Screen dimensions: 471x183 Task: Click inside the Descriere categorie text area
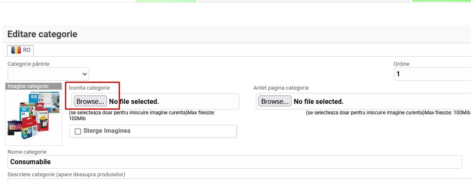coord(235,180)
